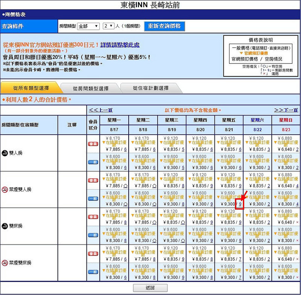301x295 pixels.
Task: Click red 會員 badge in 禁煙雙床房 row
Action: [93, 254]
